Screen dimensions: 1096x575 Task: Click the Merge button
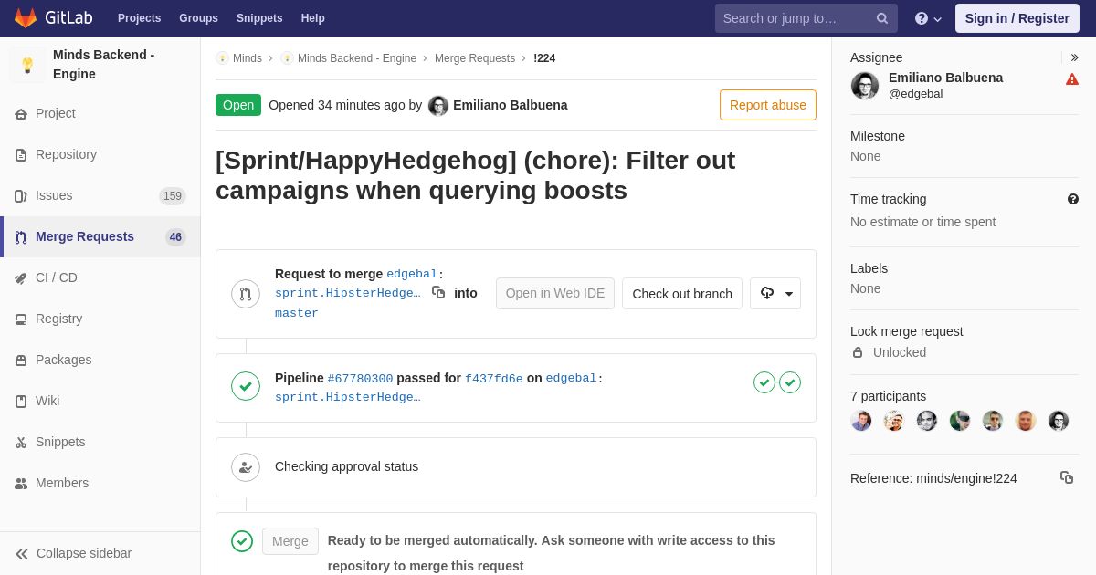pyautogui.click(x=290, y=541)
